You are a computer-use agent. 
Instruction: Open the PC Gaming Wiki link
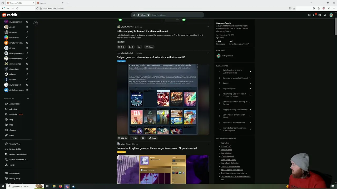pyautogui.click(x=227, y=156)
